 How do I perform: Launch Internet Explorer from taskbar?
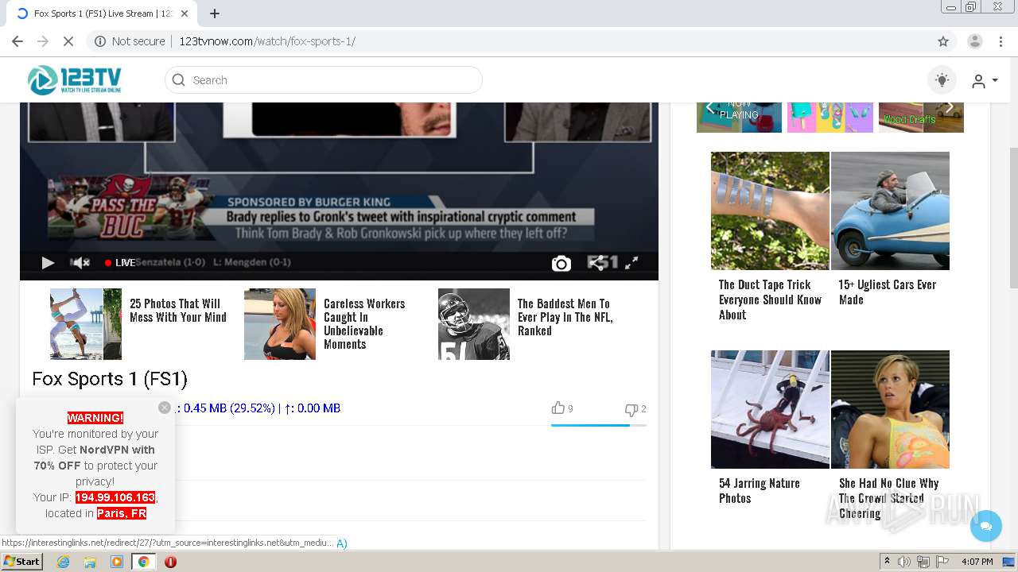(63, 562)
